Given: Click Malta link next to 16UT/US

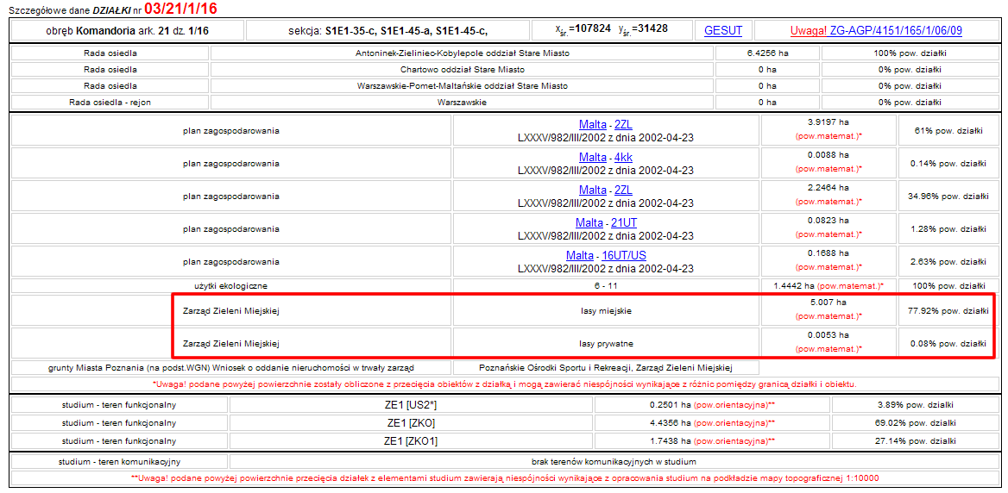Looking at the screenshot, I should click(x=580, y=255).
